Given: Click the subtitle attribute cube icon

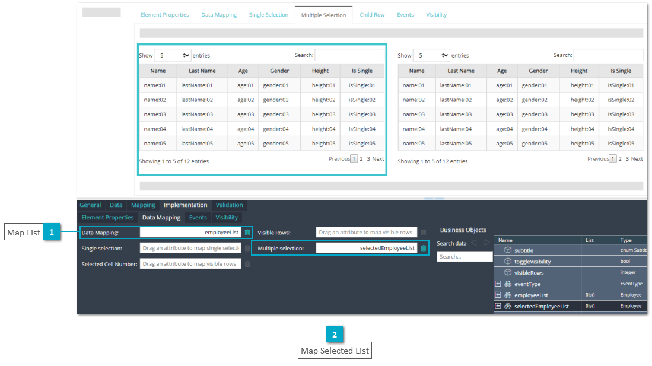Looking at the screenshot, I should tap(508, 250).
